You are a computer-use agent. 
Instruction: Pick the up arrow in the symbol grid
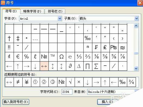point(18,66)
